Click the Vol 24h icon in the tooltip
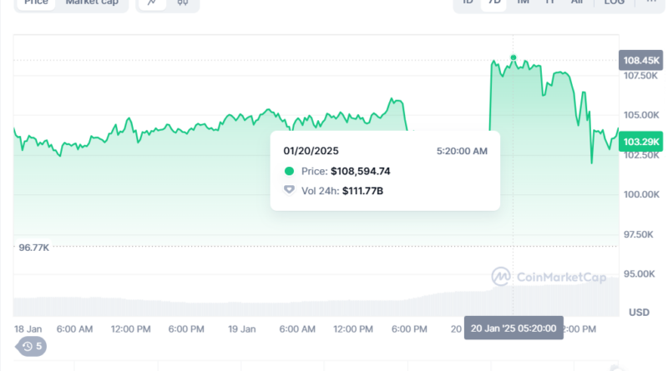668x371 pixels. [290, 190]
